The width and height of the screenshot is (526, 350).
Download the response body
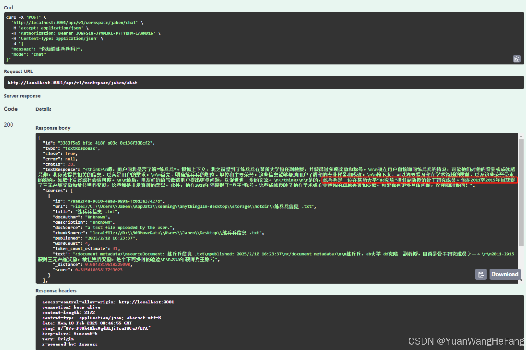tap(505, 274)
